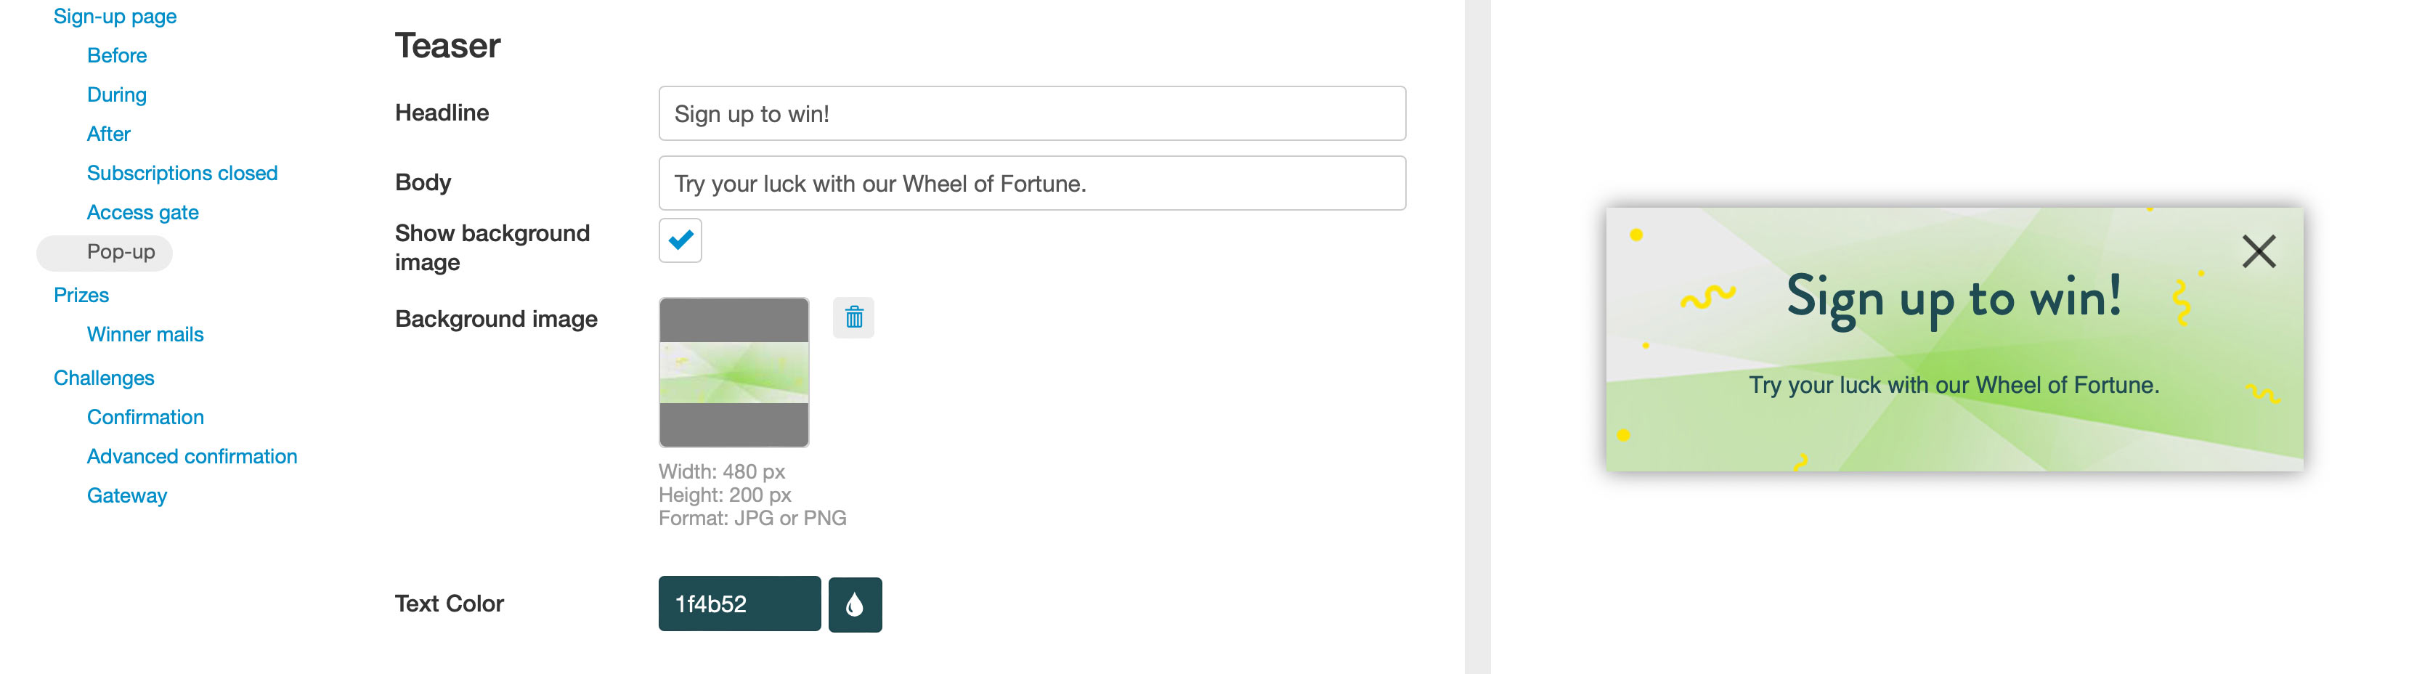Close the teaser pop-up preview
The image size is (2430, 674).
coord(2259,251)
